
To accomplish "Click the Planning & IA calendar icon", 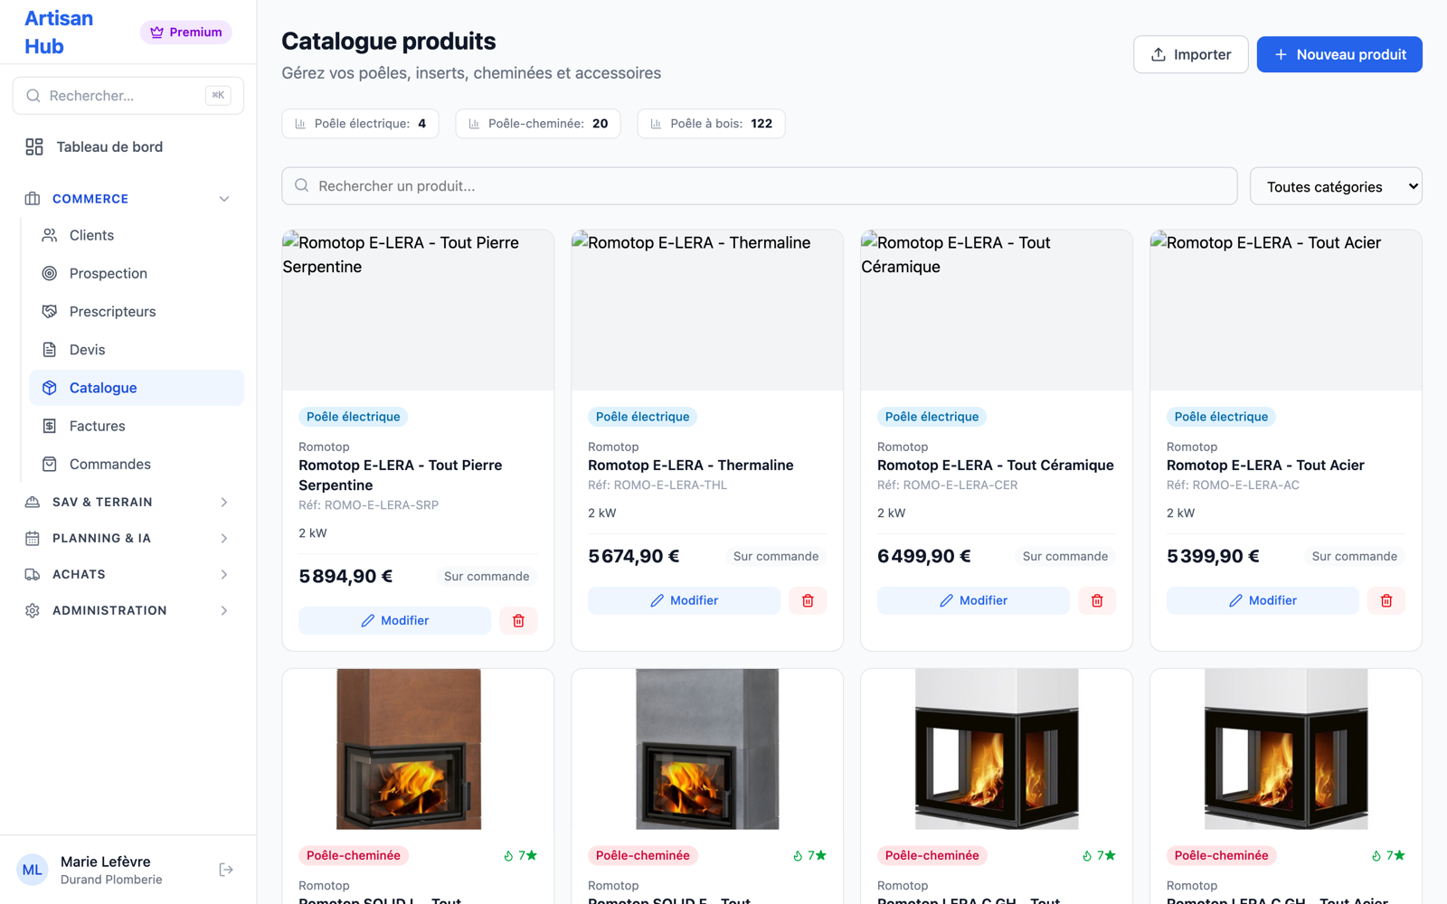I will [33, 538].
